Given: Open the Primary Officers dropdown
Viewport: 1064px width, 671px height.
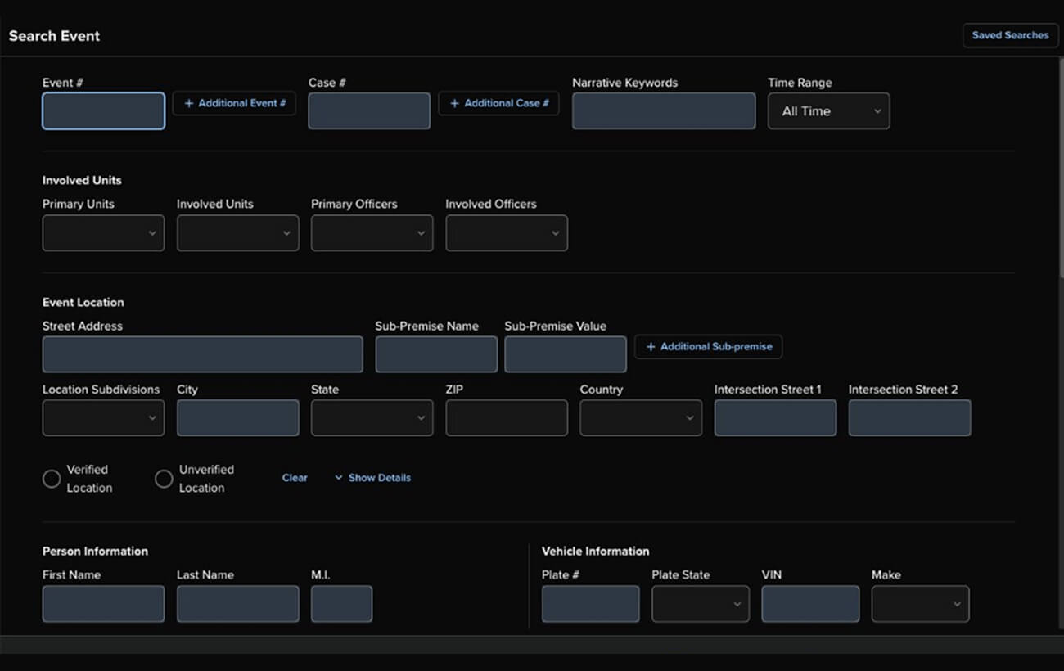Looking at the screenshot, I should pyautogui.click(x=372, y=232).
